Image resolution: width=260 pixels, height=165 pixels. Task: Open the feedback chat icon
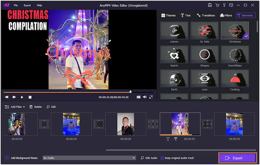[x=231, y=5]
